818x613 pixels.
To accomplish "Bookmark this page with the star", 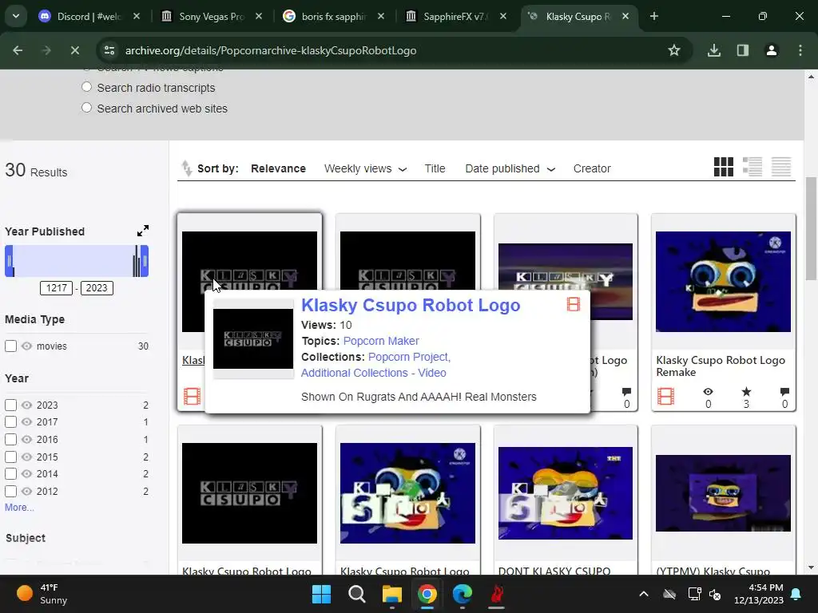I will coord(674,50).
